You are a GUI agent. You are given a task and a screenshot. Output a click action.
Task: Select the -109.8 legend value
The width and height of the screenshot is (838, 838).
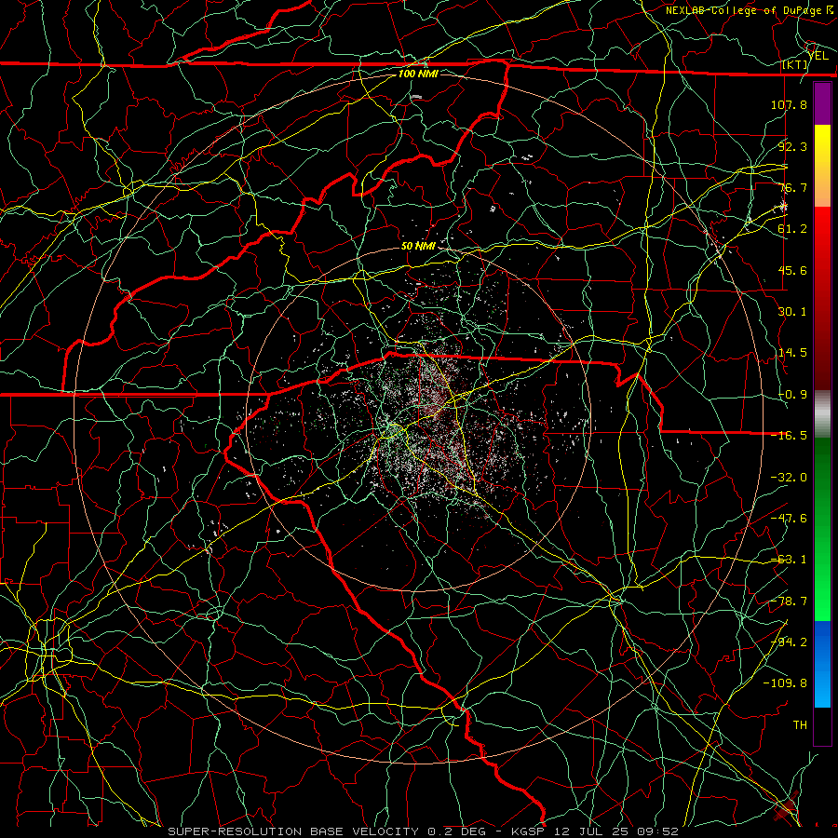(x=785, y=683)
